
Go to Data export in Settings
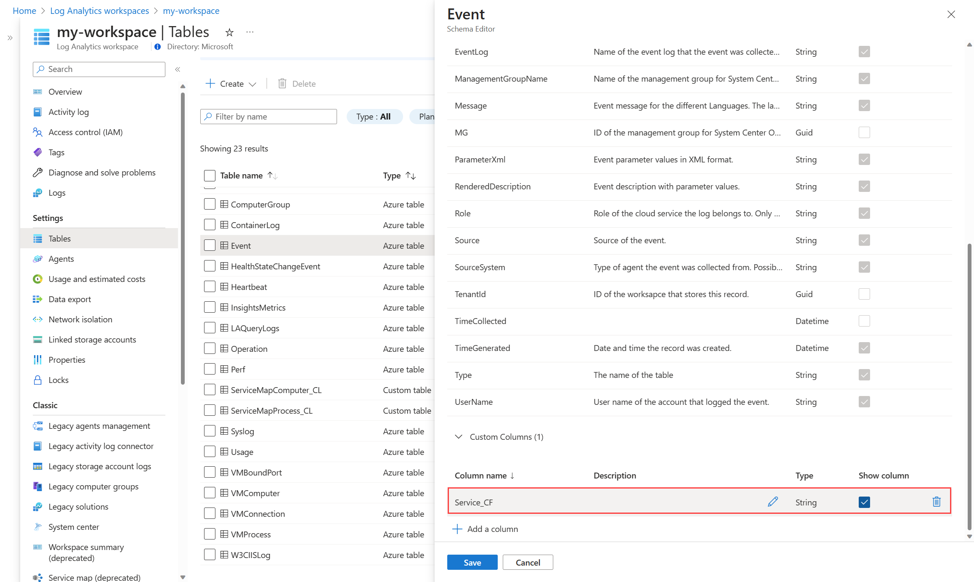(69, 299)
